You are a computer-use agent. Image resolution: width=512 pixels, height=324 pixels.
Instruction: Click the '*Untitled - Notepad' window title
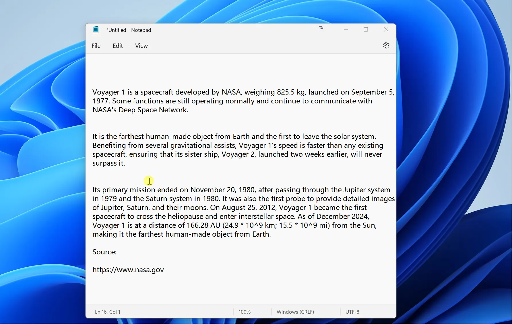129,30
